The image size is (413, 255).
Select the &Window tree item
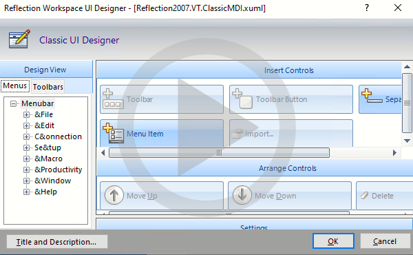coord(53,181)
